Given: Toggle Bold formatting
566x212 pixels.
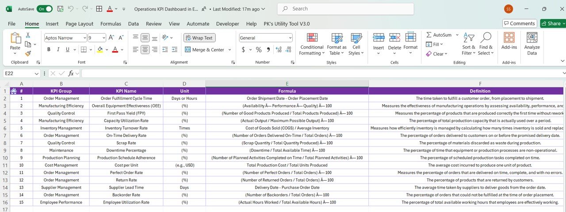Looking at the screenshot, I should point(48,50).
